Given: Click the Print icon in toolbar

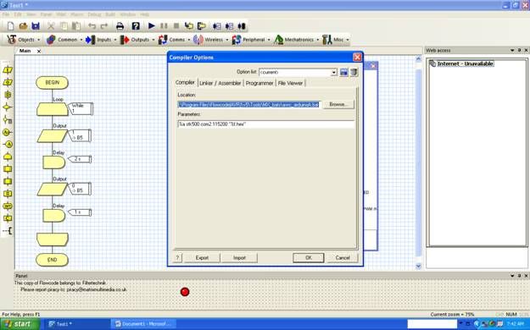Looking at the screenshot, I should tap(120, 26).
